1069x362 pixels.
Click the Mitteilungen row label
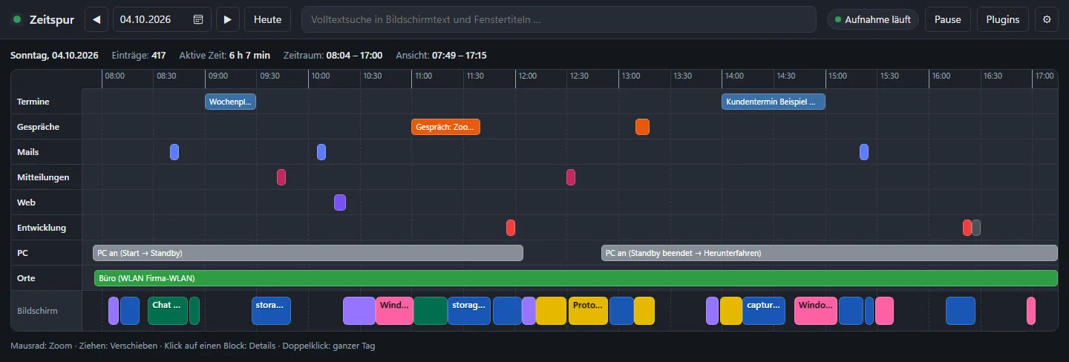click(43, 177)
